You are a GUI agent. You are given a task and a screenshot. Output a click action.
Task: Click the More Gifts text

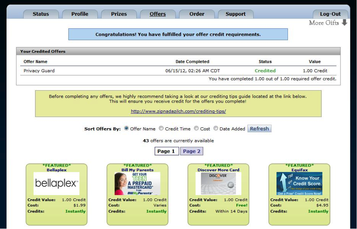tap(324, 23)
